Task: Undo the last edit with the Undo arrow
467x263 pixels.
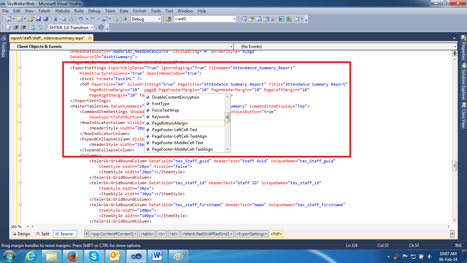Action: 81,19
